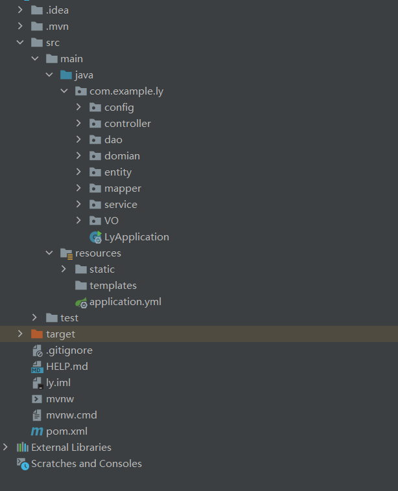Click the LyApplication Spring Boot class icon
The height and width of the screenshot is (491, 398).
coord(95,237)
